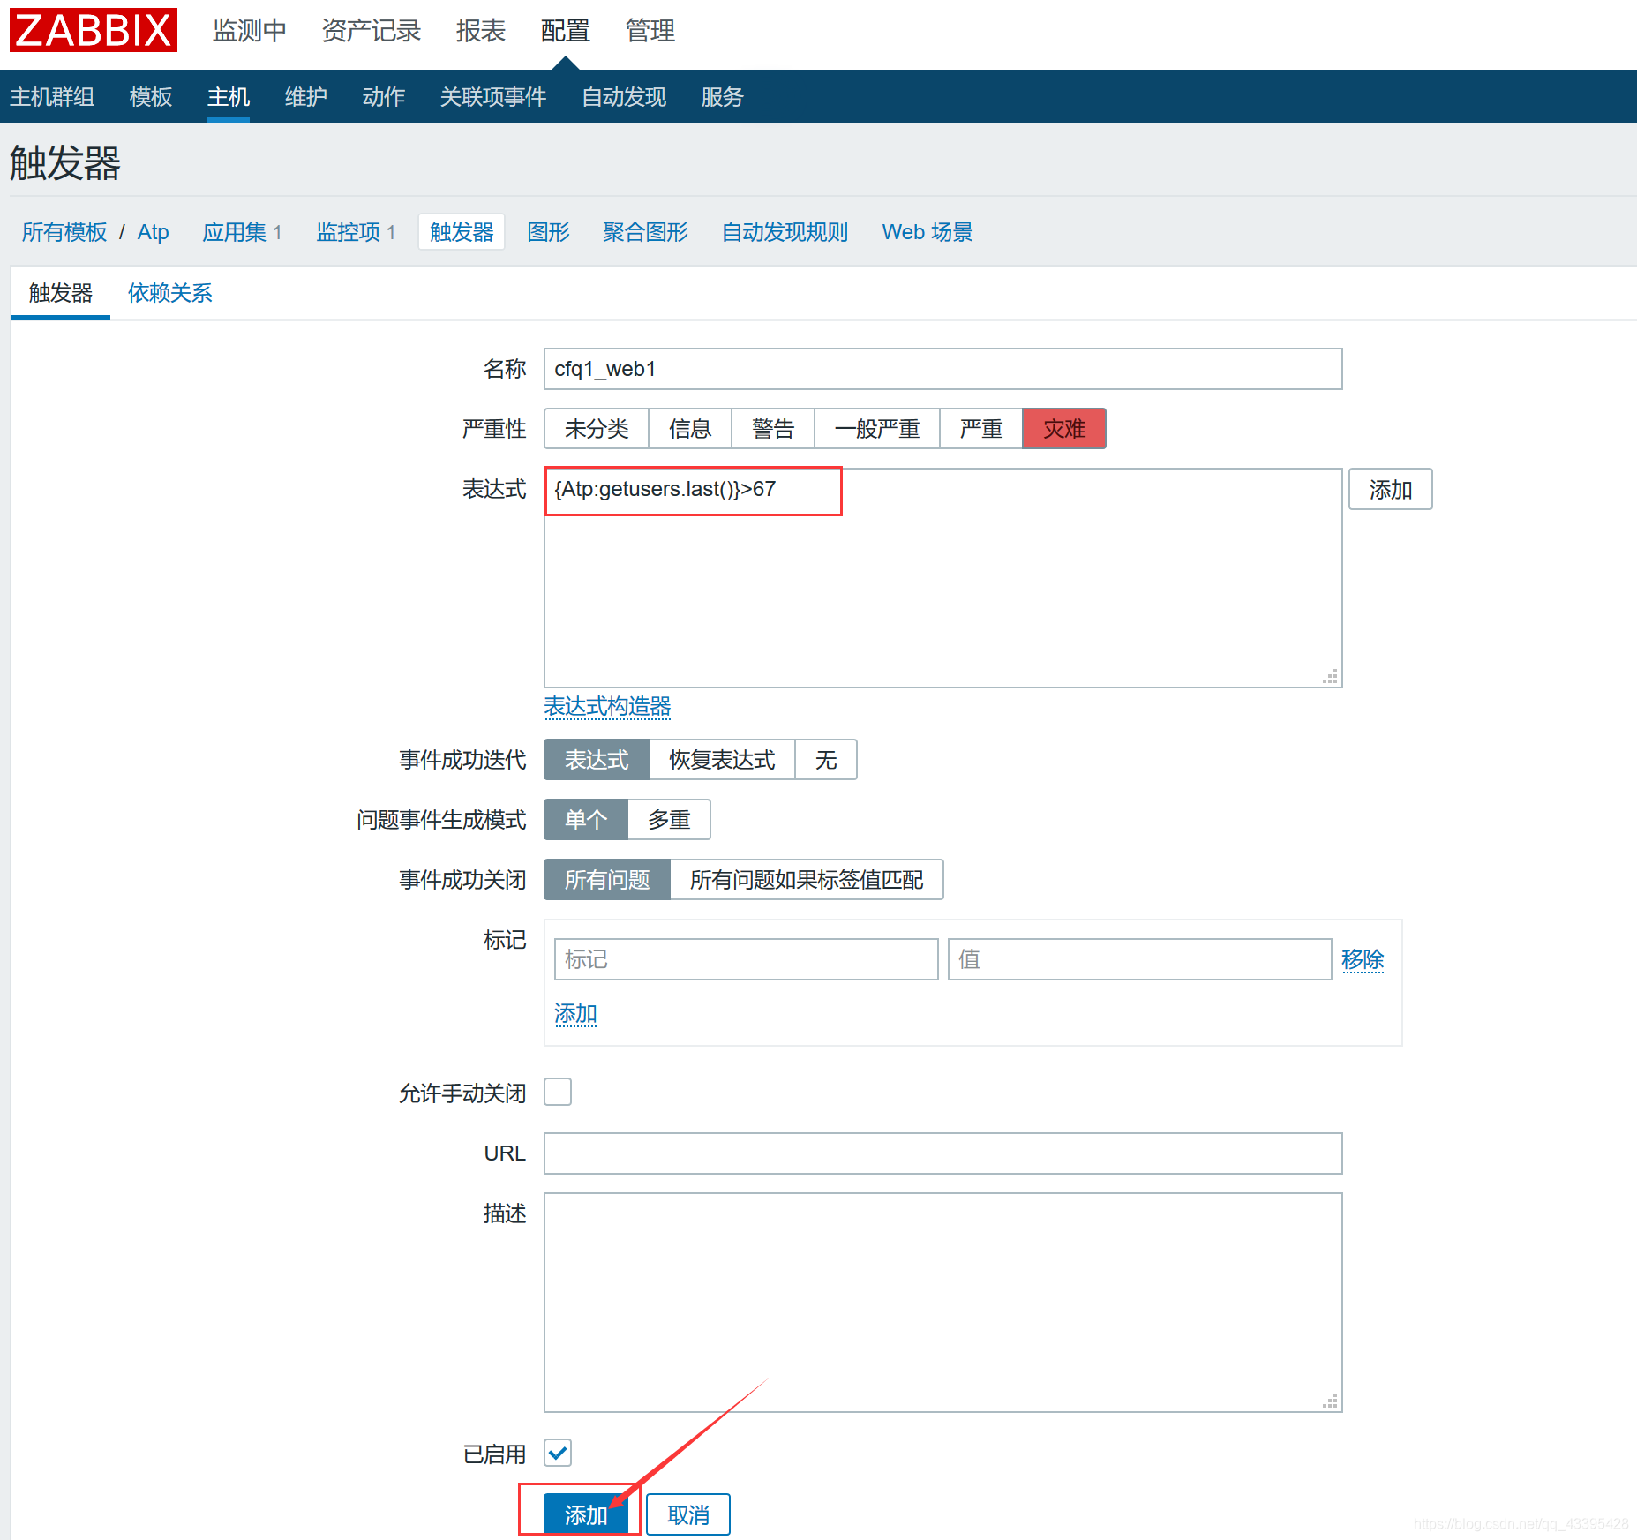
Task: Set 事件成功迭代 to 无
Action: point(826,760)
